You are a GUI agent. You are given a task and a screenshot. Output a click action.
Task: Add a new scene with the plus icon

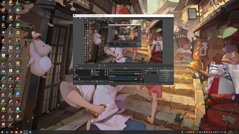point(74,81)
